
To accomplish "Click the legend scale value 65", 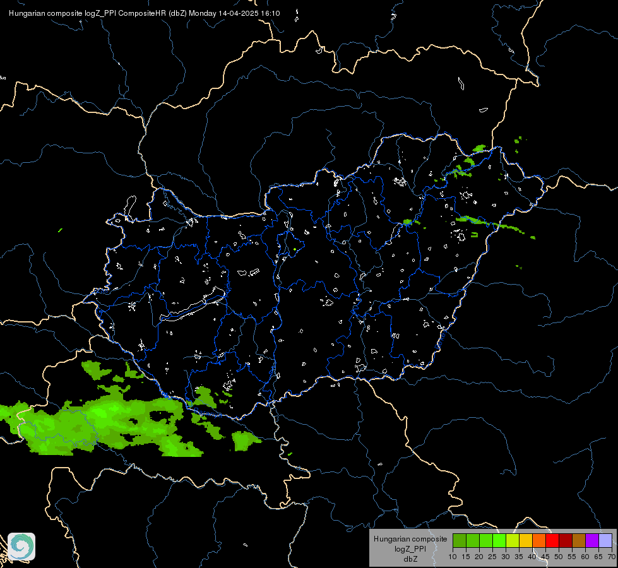I will pos(598,557).
